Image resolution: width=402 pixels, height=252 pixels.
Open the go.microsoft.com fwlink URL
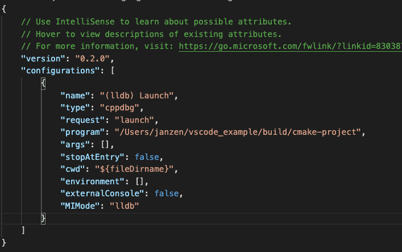click(290, 47)
